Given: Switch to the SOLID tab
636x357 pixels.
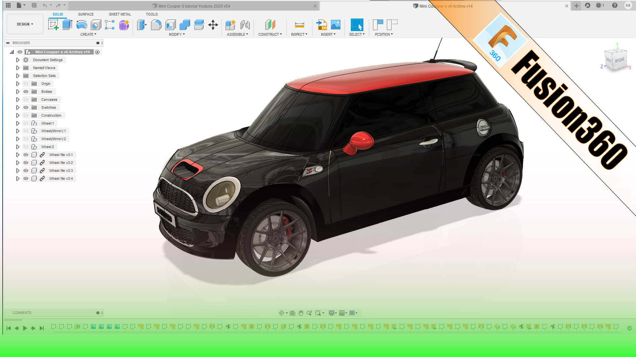Looking at the screenshot, I should 58,14.
